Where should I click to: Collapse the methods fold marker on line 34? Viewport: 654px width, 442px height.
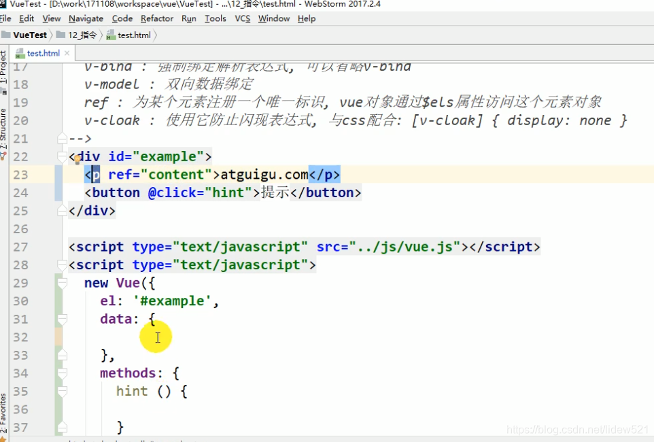point(62,373)
